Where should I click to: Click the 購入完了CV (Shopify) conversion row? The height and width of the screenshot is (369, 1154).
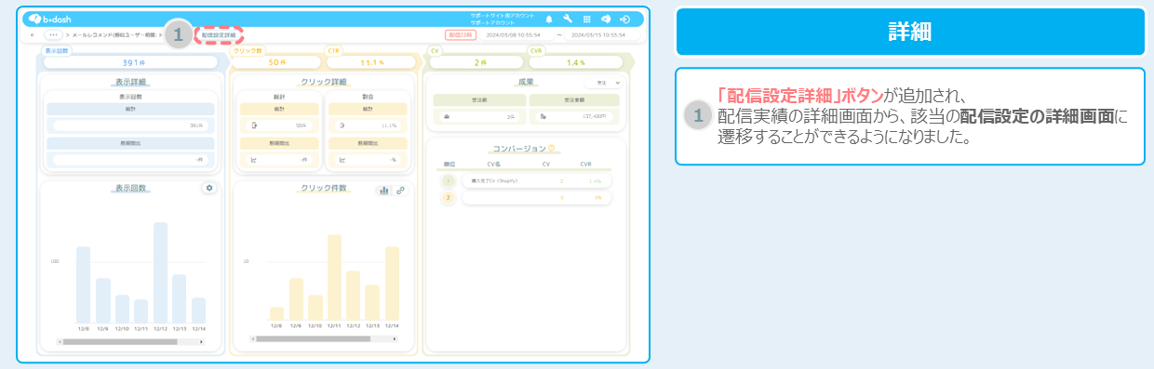coord(536,180)
